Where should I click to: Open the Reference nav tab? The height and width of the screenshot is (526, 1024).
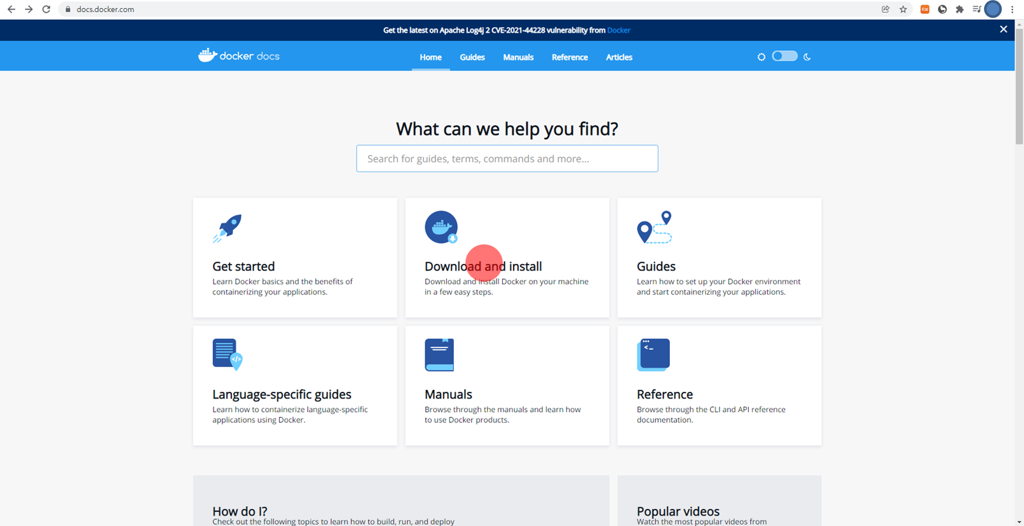(570, 57)
